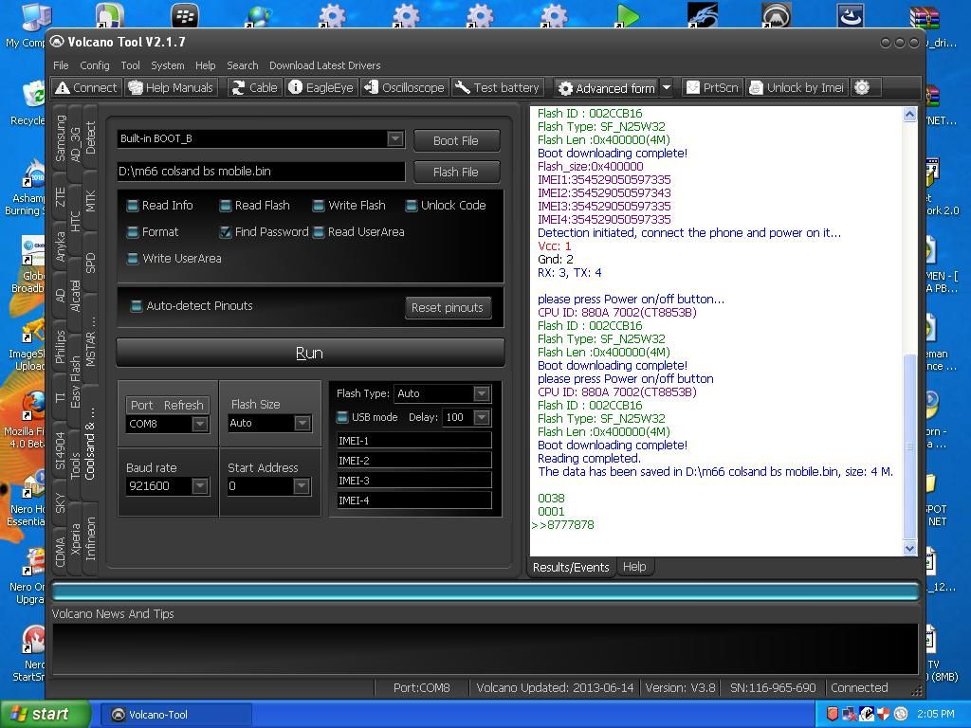
Task: Launch the Oscilloscope tool
Action: pos(404,87)
